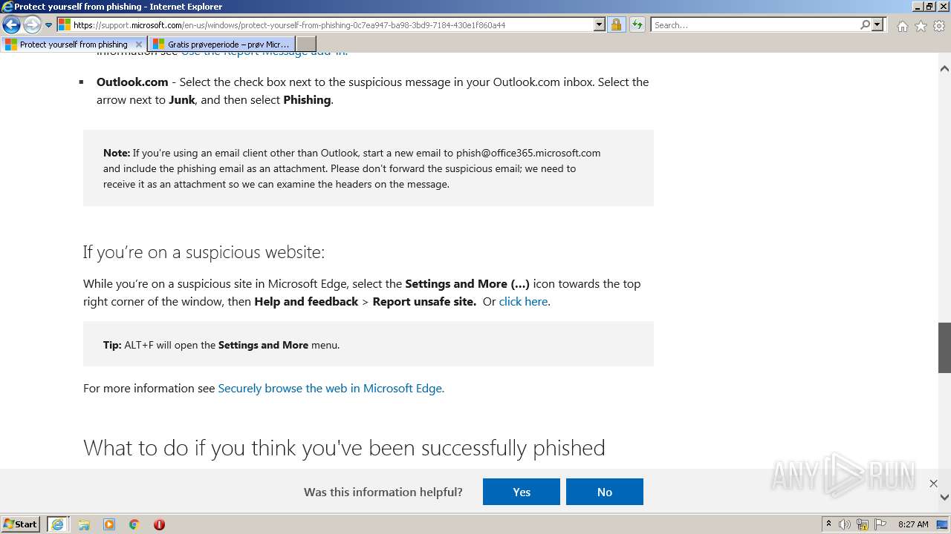Go to the Home page icon
951x534 pixels.
[902, 26]
